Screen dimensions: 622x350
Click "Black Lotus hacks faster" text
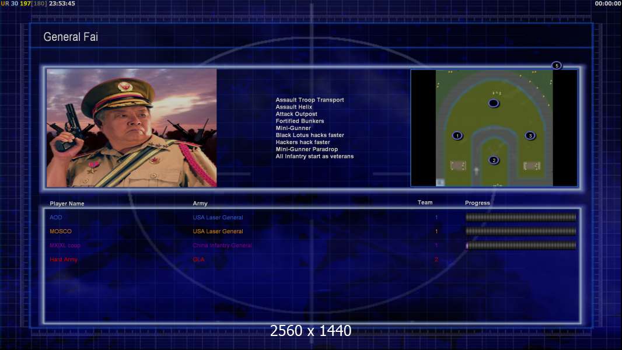310,135
